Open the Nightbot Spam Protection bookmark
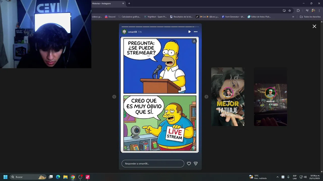This screenshot has width=323, height=181. [x=155, y=17]
